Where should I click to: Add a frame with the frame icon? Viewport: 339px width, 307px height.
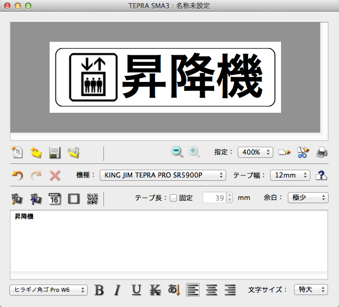(74, 199)
